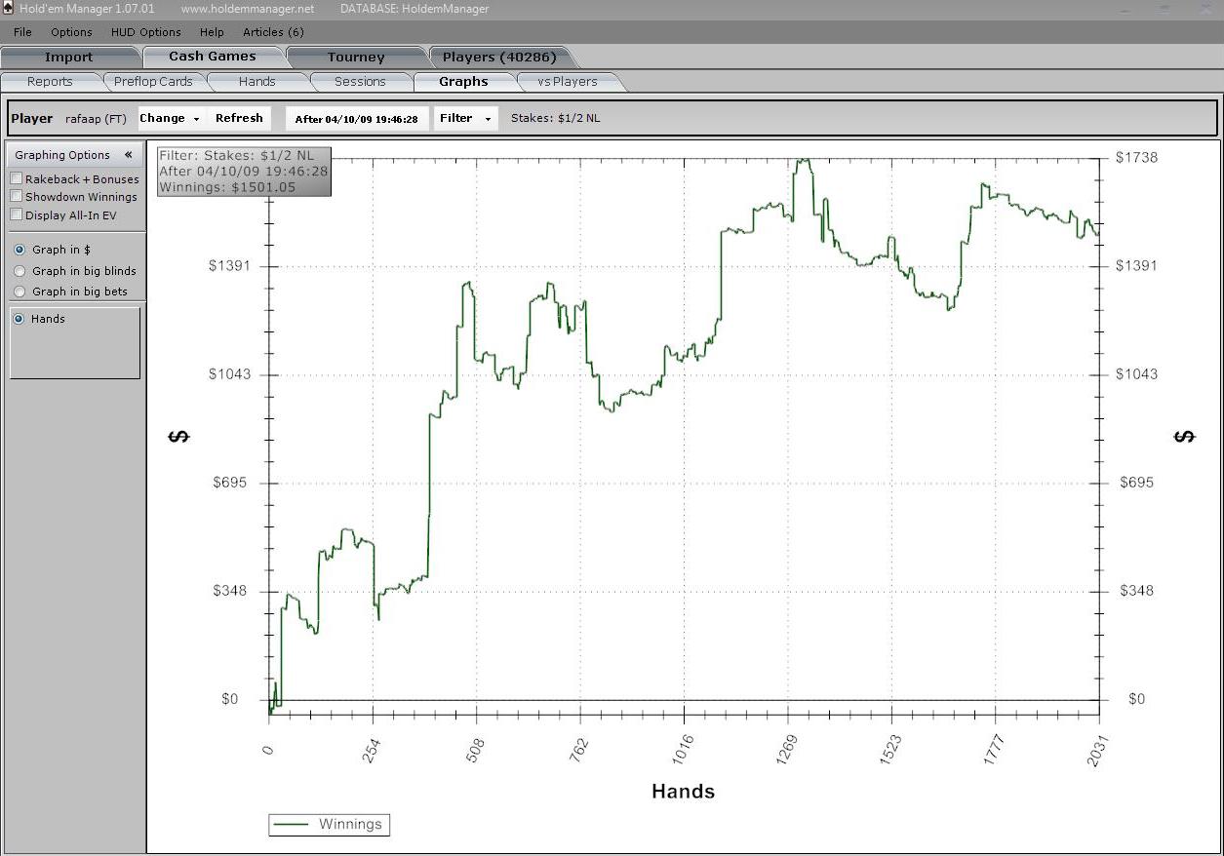Select Graph in big blinds
The width and height of the screenshot is (1224, 856).
(x=20, y=271)
